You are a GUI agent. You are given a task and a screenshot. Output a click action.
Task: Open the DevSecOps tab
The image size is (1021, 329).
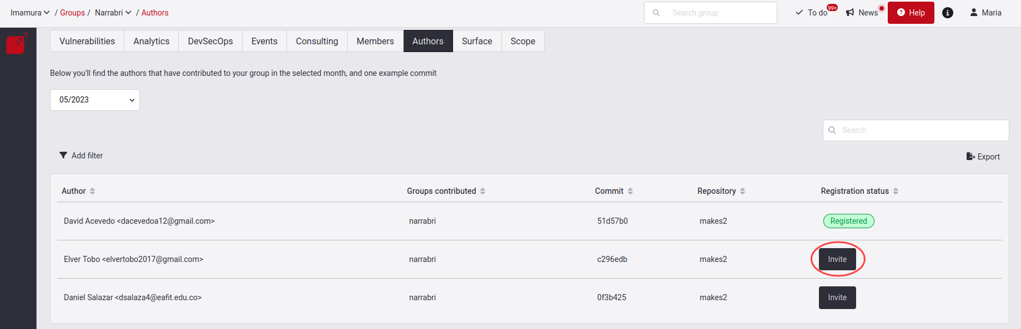[210, 41]
